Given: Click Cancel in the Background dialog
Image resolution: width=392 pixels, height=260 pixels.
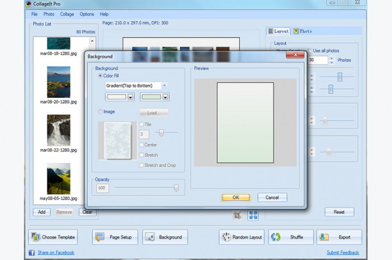Looking at the screenshot, I should pos(272,197).
